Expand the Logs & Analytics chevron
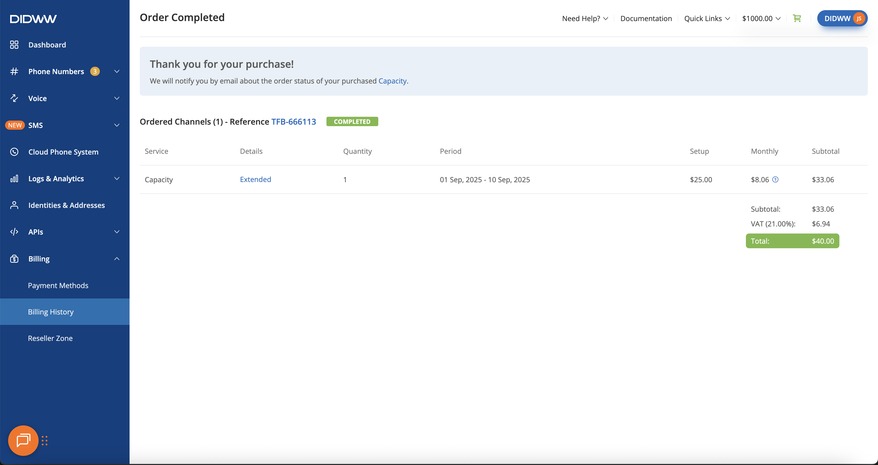The image size is (878, 465). (x=117, y=178)
